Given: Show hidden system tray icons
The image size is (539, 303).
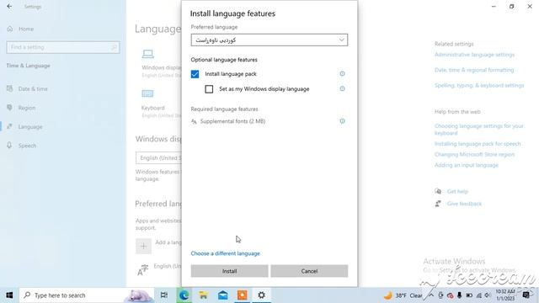Looking at the screenshot, I should [431, 295].
